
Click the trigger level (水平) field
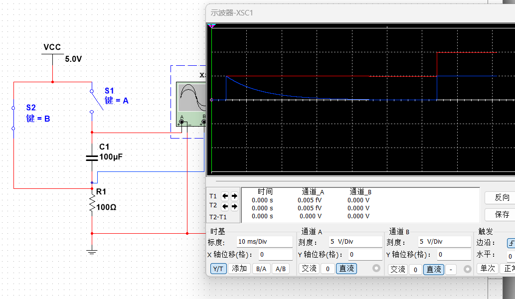pos(511,256)
